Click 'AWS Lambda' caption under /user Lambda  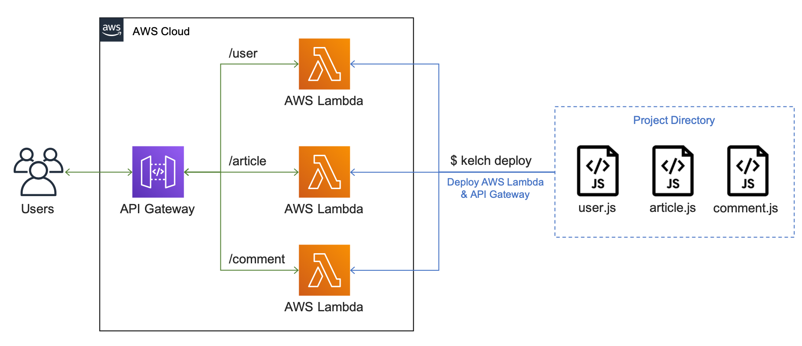pyautogui.click(x=324, y=101)
